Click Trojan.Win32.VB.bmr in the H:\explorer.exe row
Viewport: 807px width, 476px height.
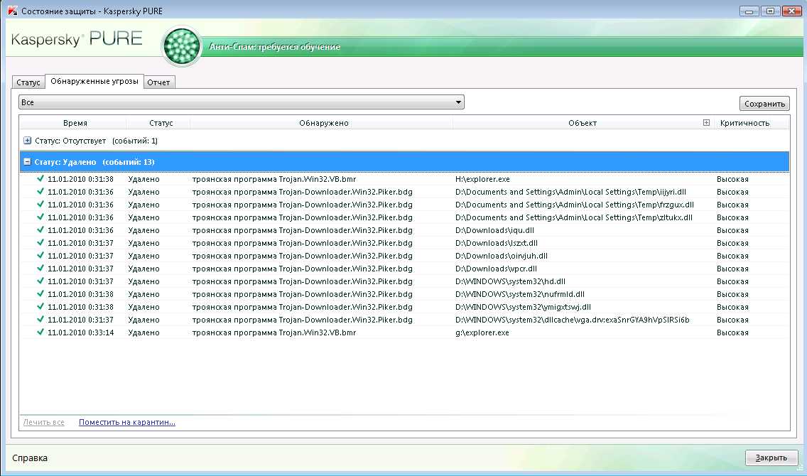317,179
